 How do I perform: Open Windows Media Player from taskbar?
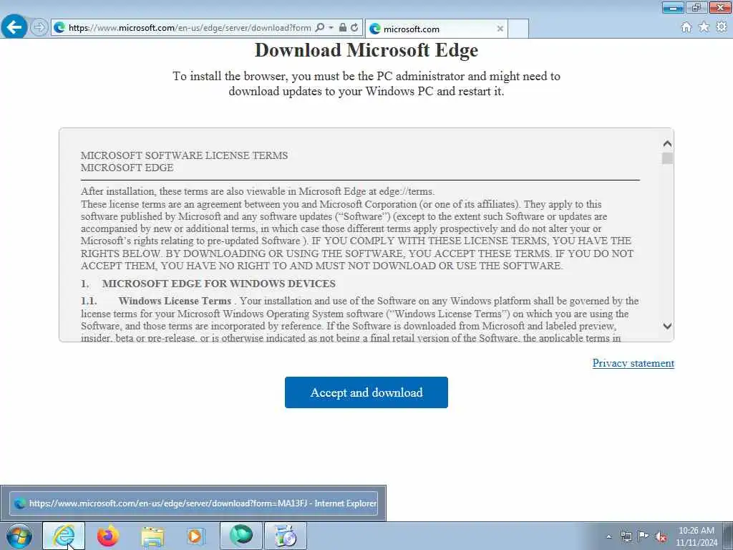(x=195, y=536)
